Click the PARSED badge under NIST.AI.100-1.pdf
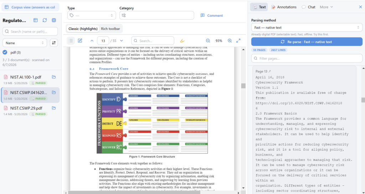 [39, 83]
